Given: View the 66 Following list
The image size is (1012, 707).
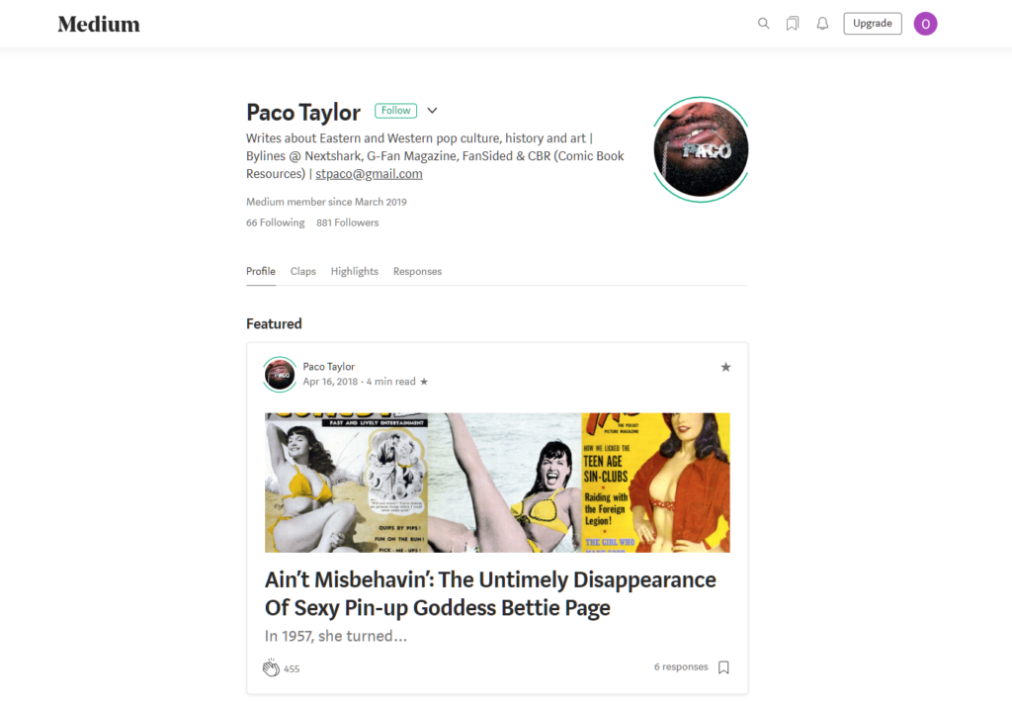Looking at the screenshot, I should point(276,222).
